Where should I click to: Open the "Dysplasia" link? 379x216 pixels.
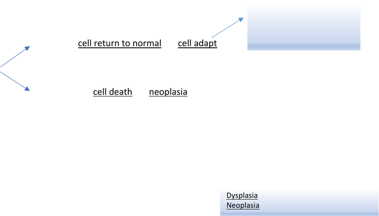[x=242, y=195]
